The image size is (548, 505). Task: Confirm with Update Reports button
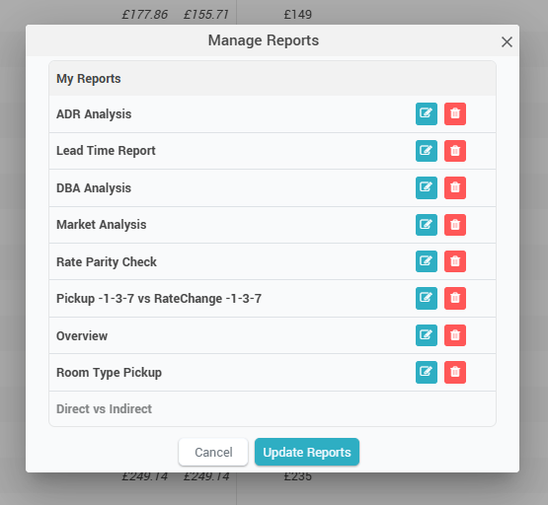[x=307, y=453]
